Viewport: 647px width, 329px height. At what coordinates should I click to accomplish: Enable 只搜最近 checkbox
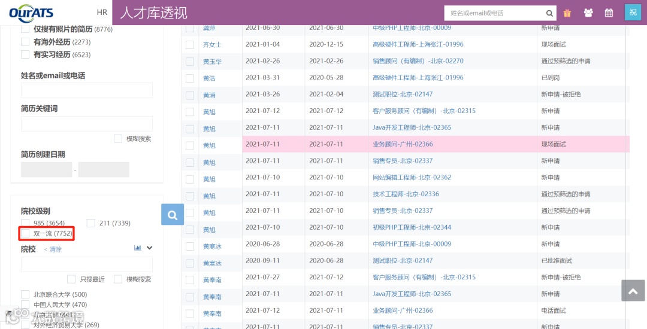71,279
